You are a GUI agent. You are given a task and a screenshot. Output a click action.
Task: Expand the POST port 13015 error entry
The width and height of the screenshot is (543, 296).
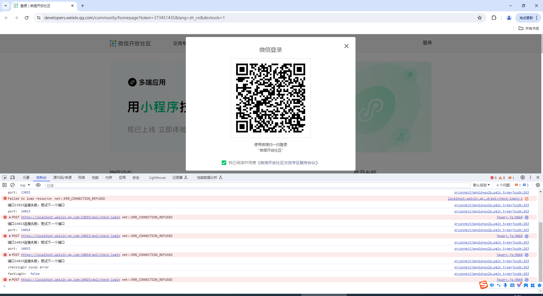pos(10,217)
